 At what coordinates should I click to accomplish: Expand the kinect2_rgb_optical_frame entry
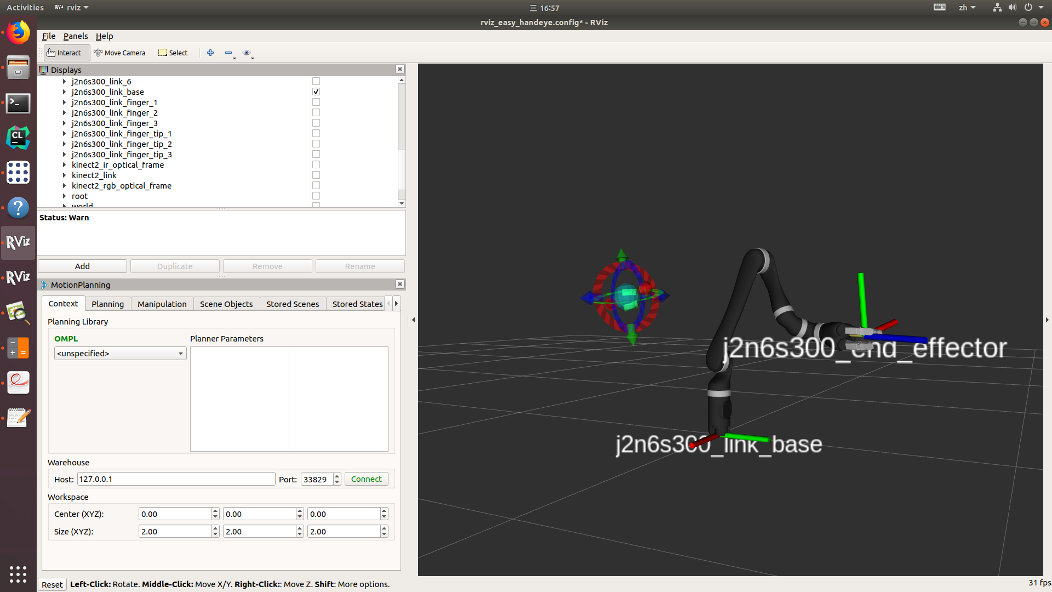pyautogui.click(x=64, y=185)
